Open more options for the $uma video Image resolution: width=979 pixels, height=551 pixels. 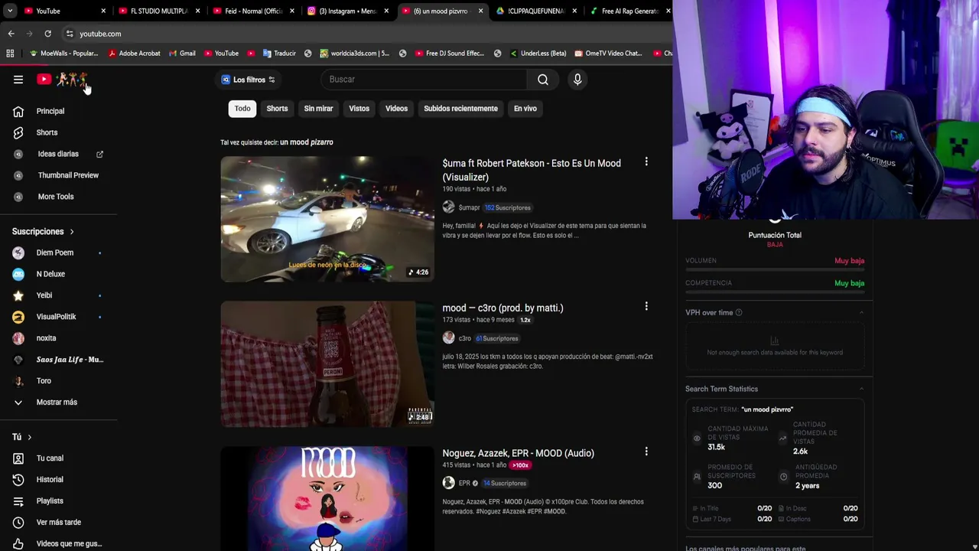pyautogui.click(x=646, y=161)
